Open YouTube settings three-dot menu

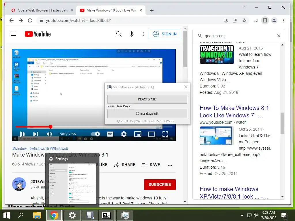[x=143, y=34]
